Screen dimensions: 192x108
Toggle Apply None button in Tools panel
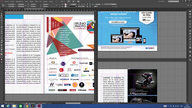tap(2, 60)
